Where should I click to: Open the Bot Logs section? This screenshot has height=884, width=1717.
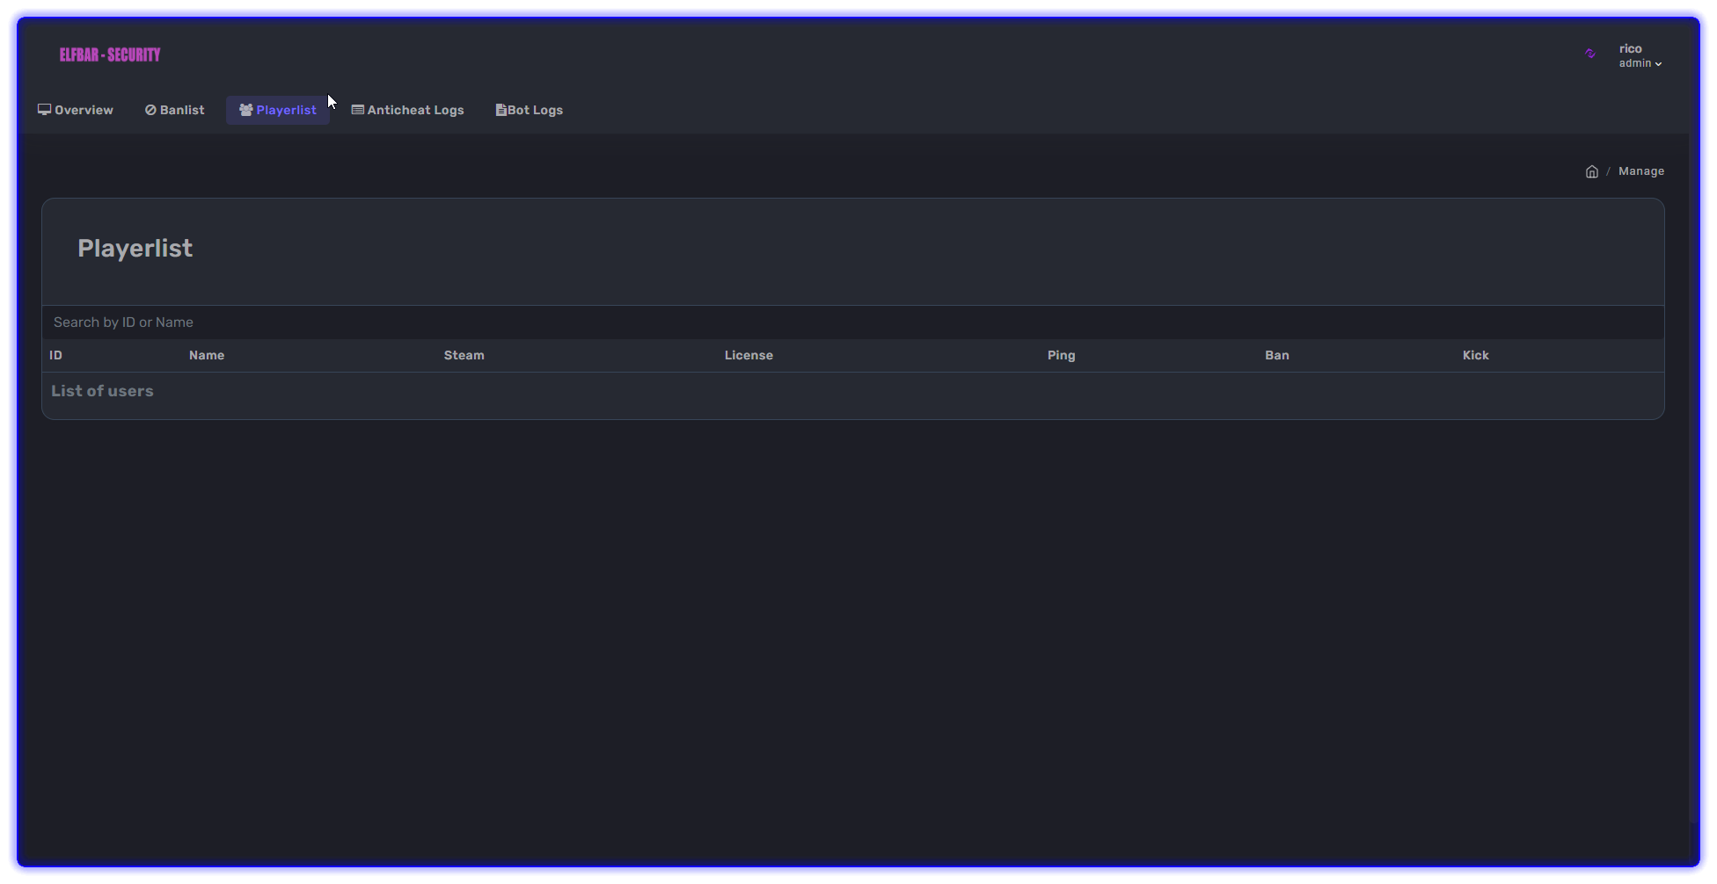[535, 109]
